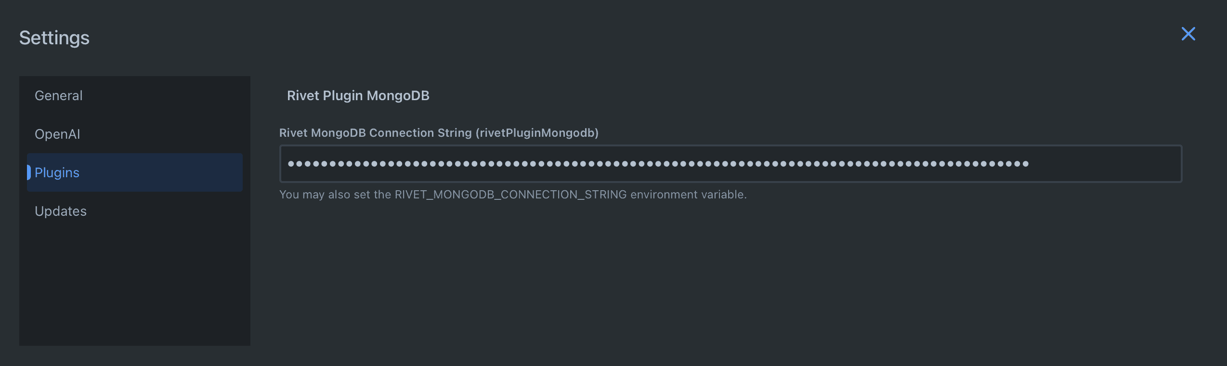Screen dimensions: 1227x366
Task: Focus the MongoDB Connection String field
Action: click(730, 164)
